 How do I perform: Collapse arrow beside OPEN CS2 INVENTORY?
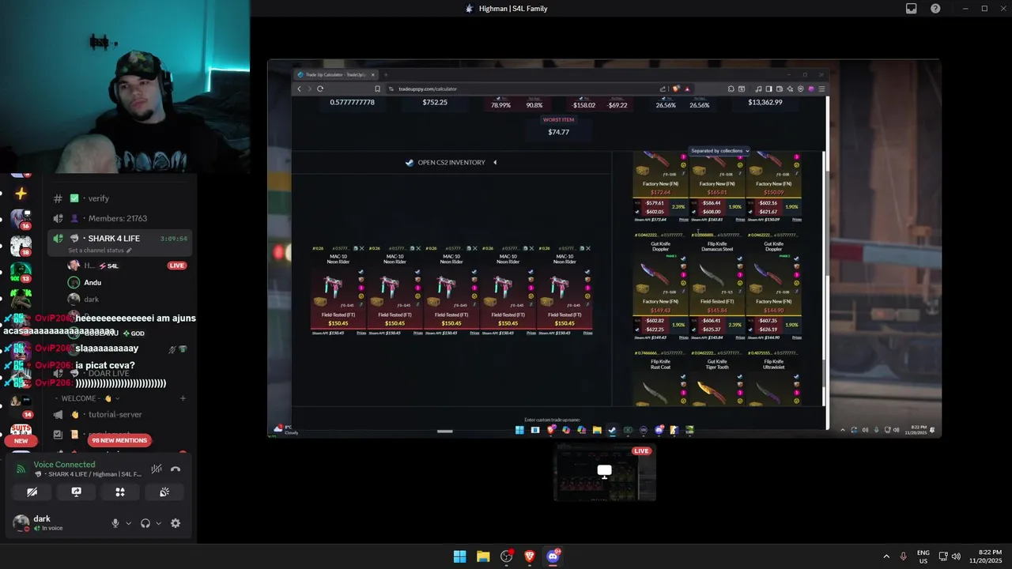(x=495, y=163)
